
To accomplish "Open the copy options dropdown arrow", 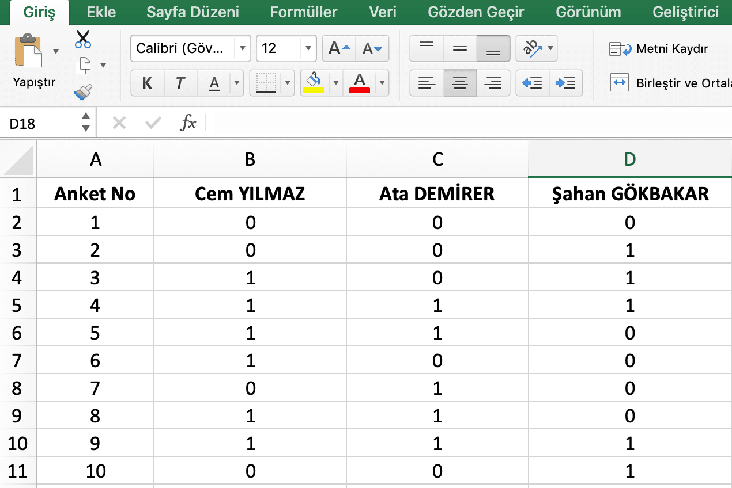I will [103, 66].
